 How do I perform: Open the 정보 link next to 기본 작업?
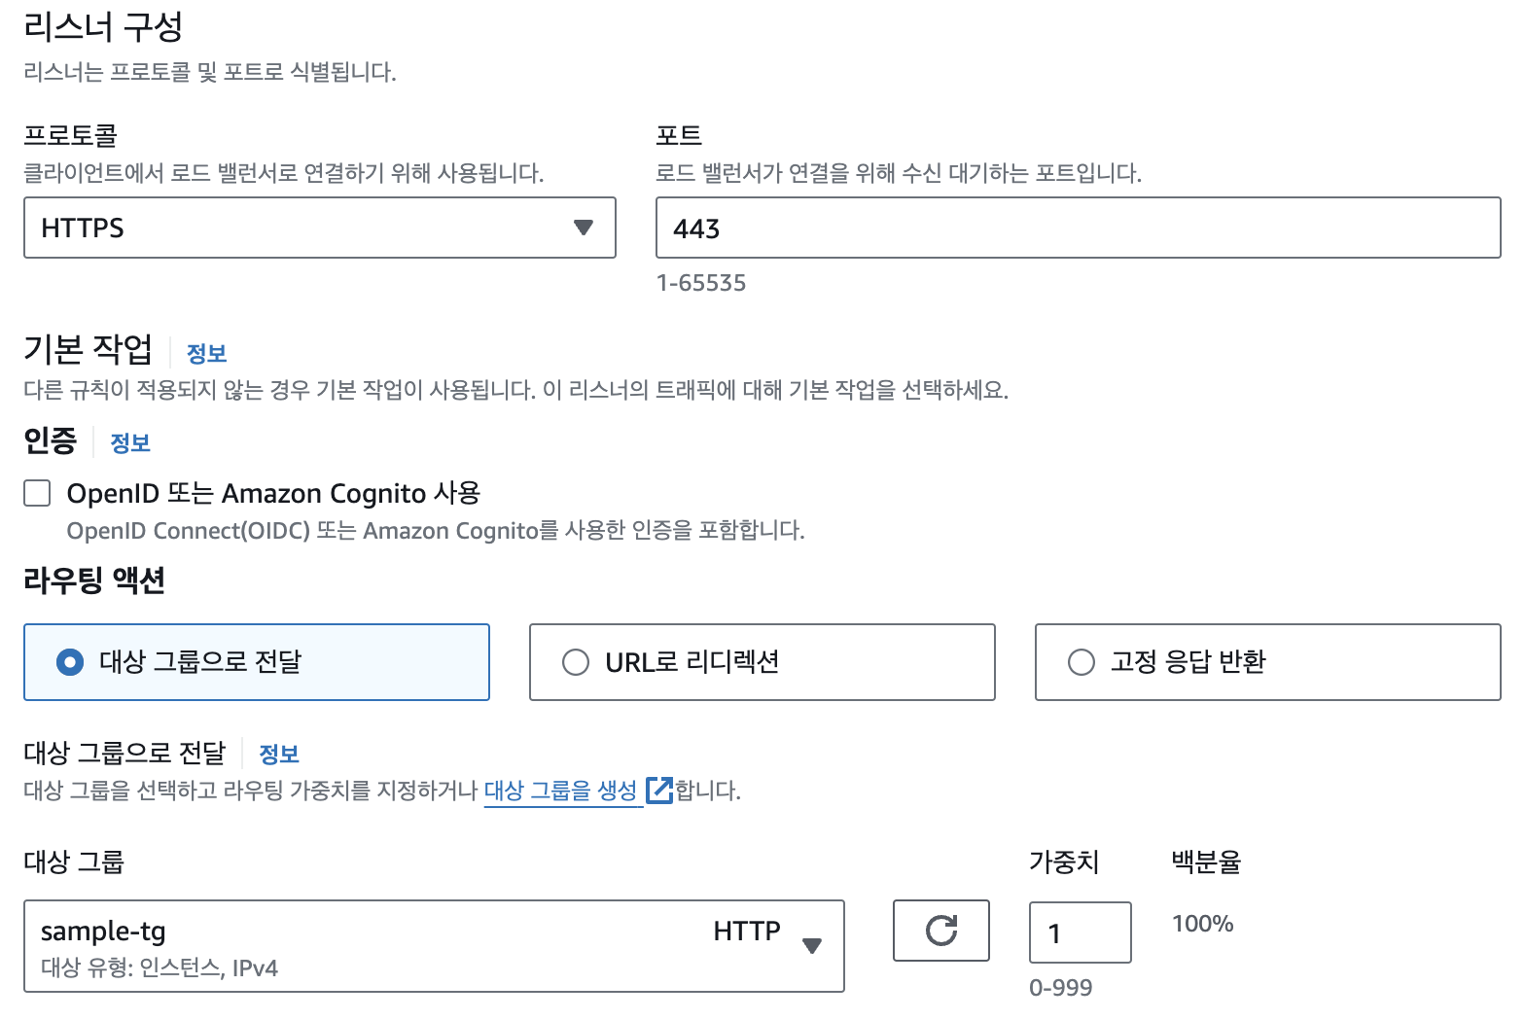(x=206, y=353)
